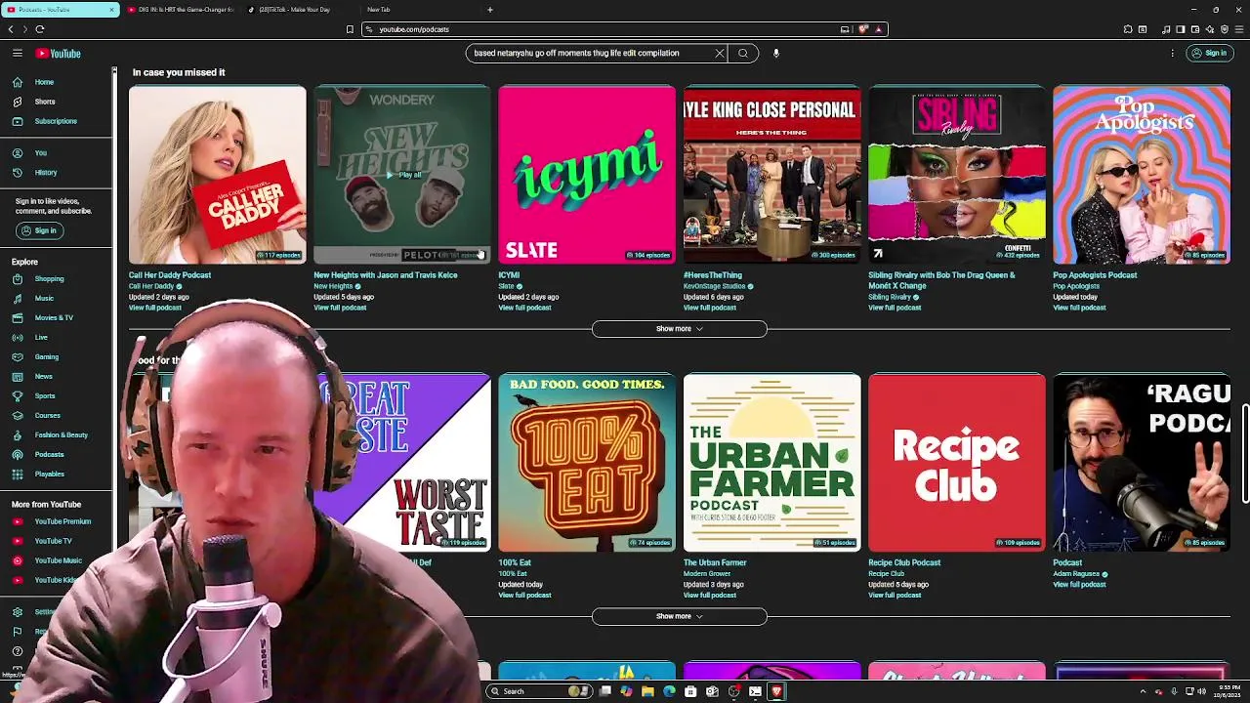The height and width of the screenshot is (703, 1250).
Task: Switch to the TikTok - Make Your Day tab
Action: click(294, 10)
